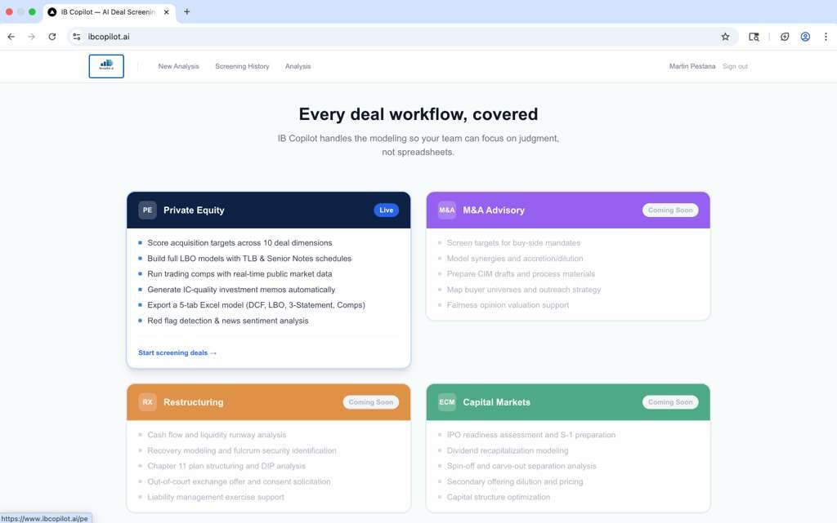837x523 pixels.
Task: Click 'Build full LBO models' bullet
Action: (x=249, y=259)
